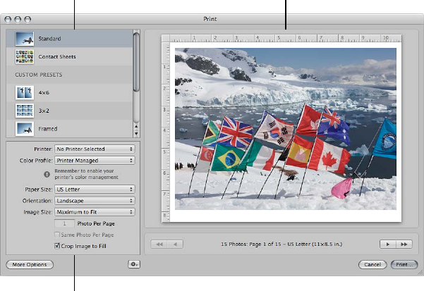Close the Print window
Image resolution: width=424 pixels, height=291 pixels.
coord(8,19)
